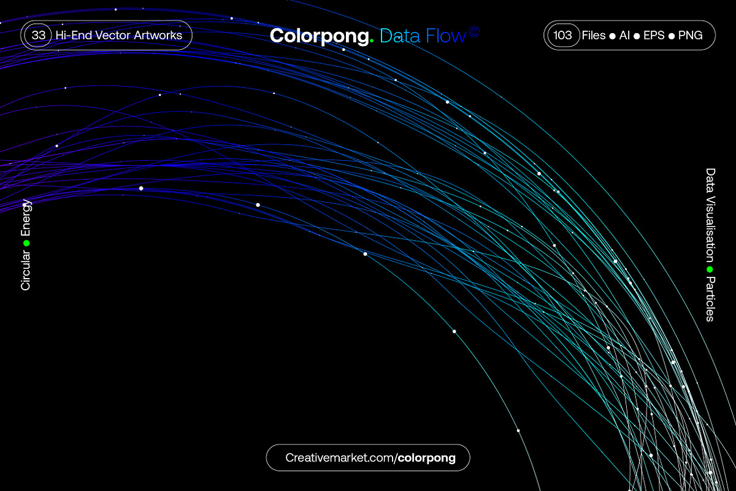Select the green accent color swatch near Circular

[x=26, y=242]
